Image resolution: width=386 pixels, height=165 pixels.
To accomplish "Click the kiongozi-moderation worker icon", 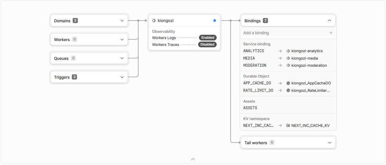I will [288, 65].
